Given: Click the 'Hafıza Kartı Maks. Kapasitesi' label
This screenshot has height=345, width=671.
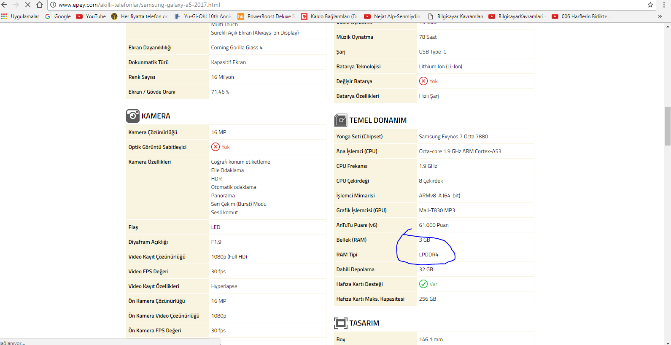Looking at the screenshot, I should tap(370, 299).
